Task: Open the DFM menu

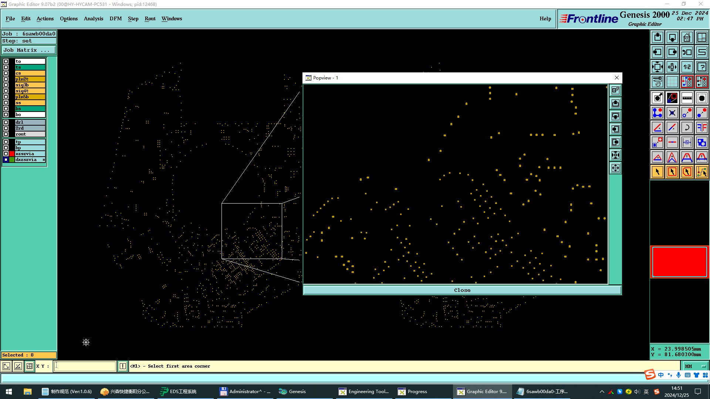Action: (x=115, y=18)
